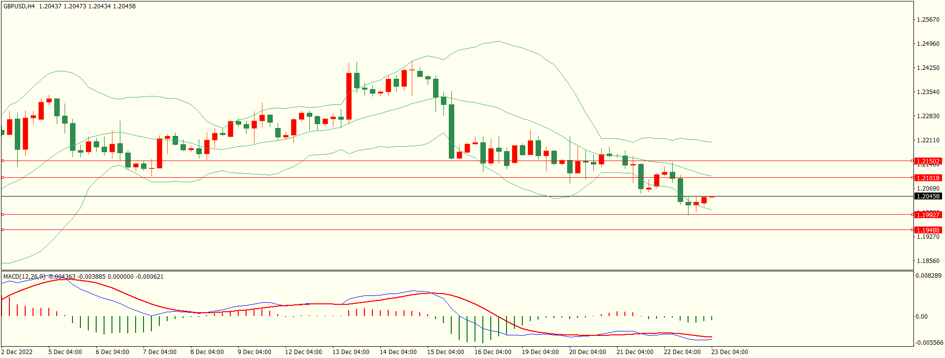Click the 2 Dec 2022 date label
Image resolution: width=945 pixels, height=358 pixels.
(17, 352)
